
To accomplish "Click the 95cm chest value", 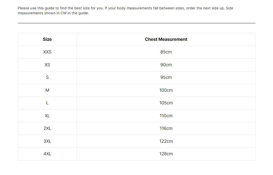I will [x=166, y=78].
